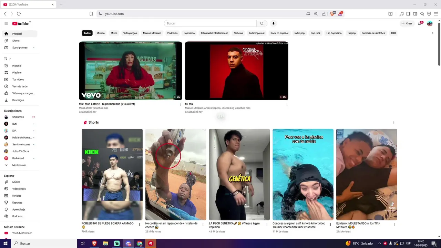Open Deportes under Explorar

click(x=20, y=203)
